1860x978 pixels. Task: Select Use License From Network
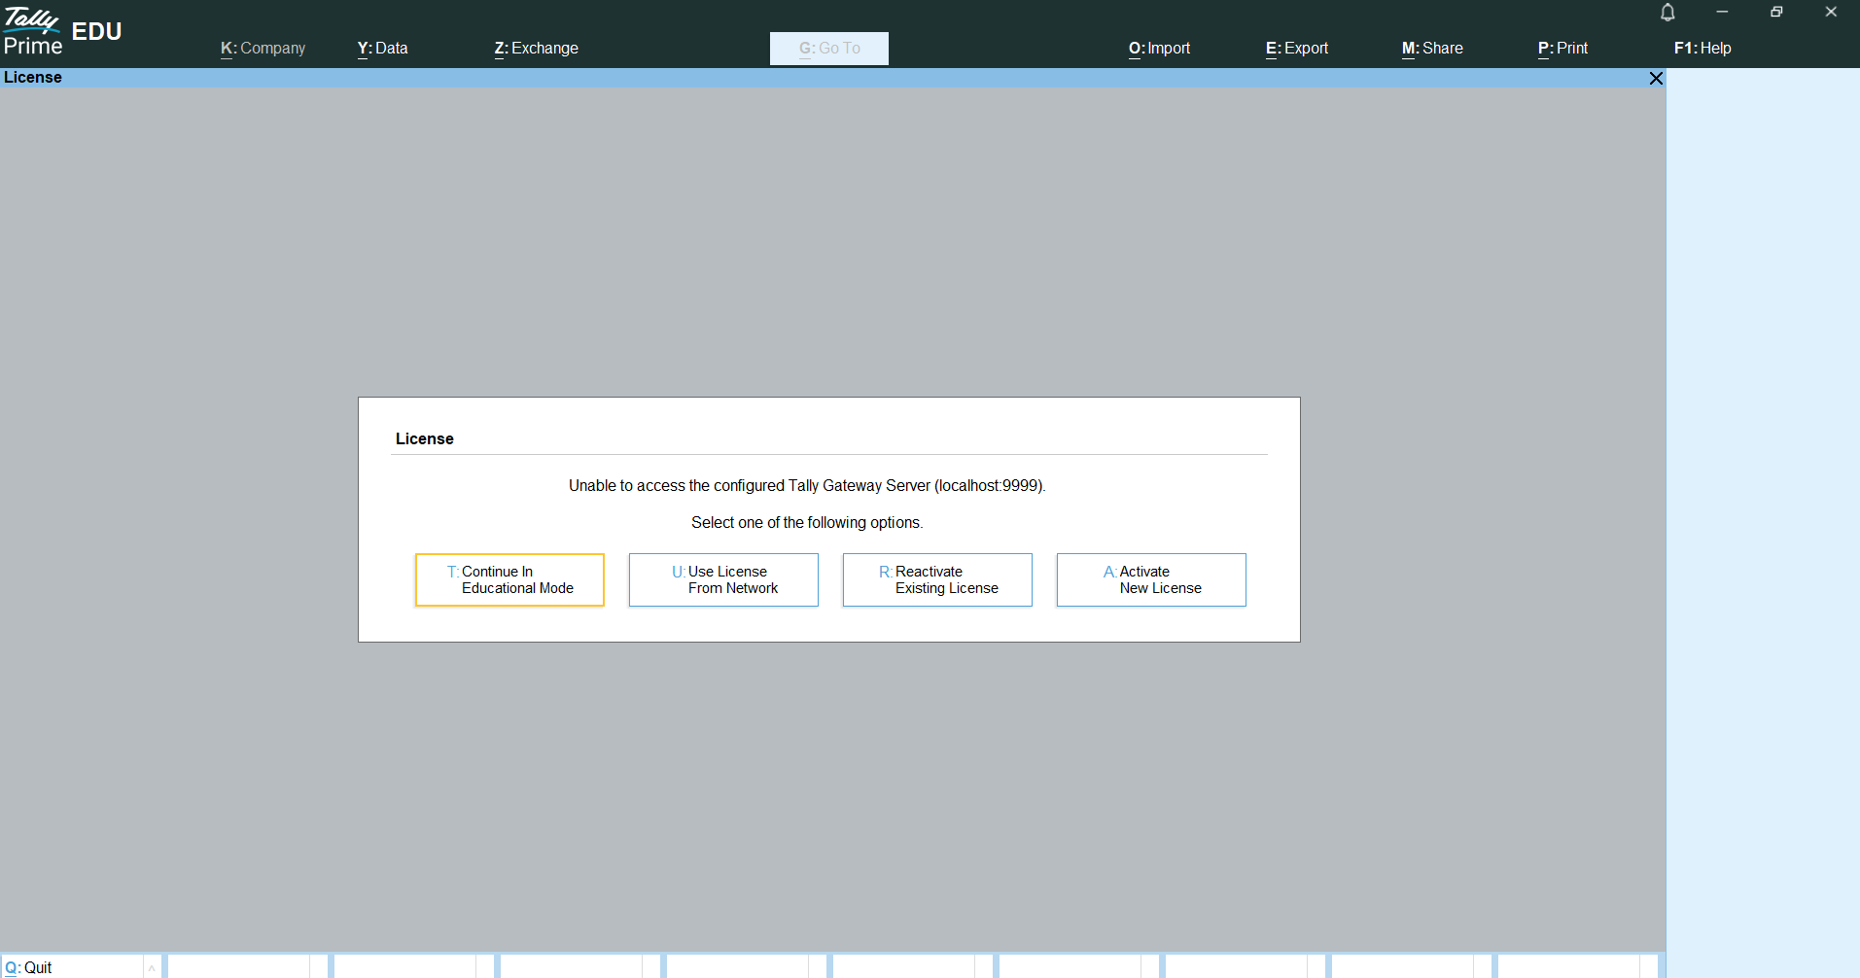pos(723,580)
